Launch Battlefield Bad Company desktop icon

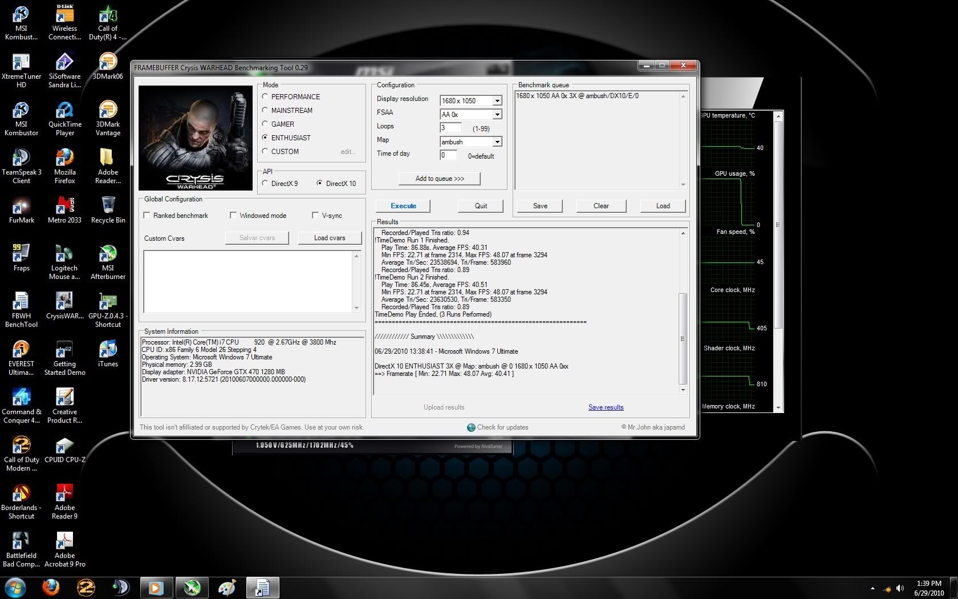tap(21, 550)
